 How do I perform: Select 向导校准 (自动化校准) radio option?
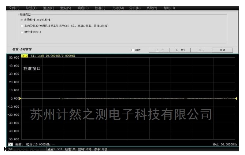pyautogui.click(x=22, y=20)
